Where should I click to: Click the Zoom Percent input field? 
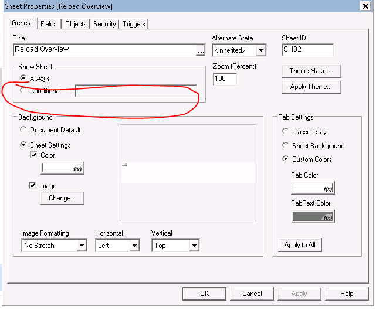[x=225, y=79]
